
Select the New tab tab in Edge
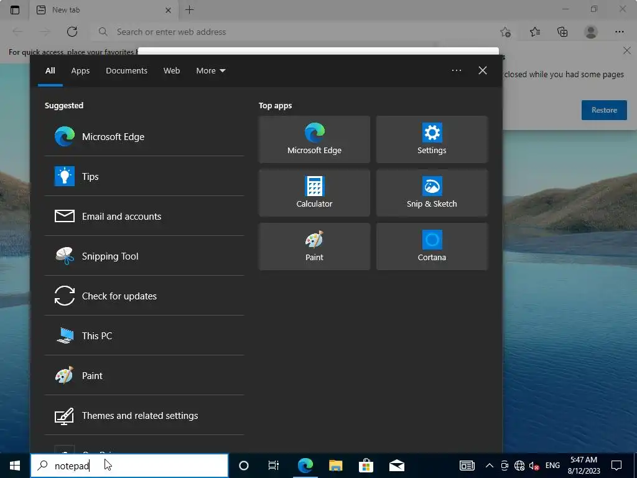(x=104, y=10)
